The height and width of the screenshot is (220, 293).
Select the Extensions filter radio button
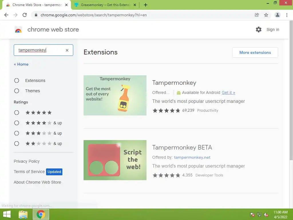(17, 80)
